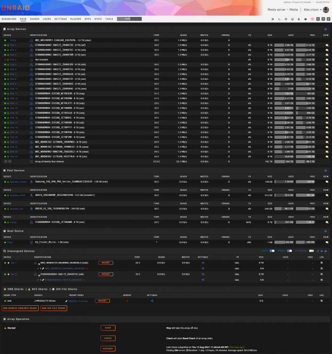The width and height of the screenshot is (332, 354).
Task: Click the Parity disk identification icon
Action: click(x=31, y=41)
